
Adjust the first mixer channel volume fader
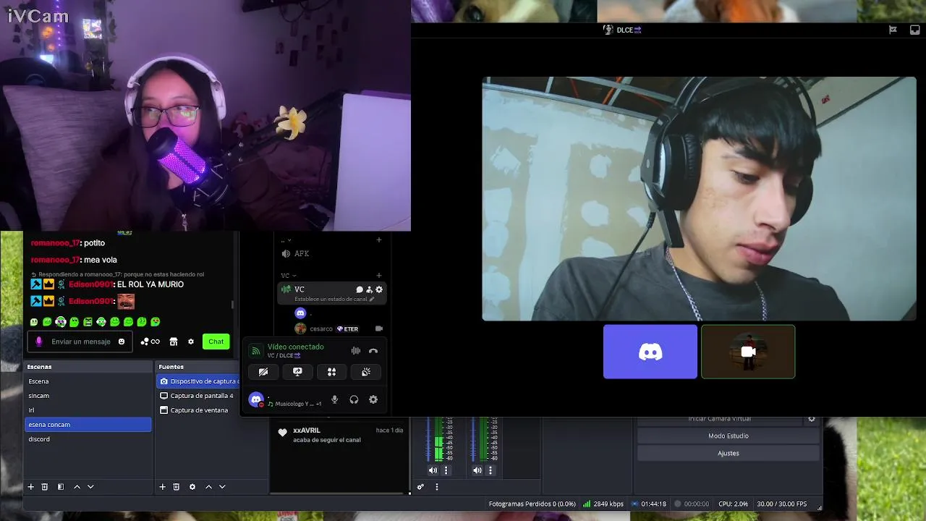pos(429,439)
